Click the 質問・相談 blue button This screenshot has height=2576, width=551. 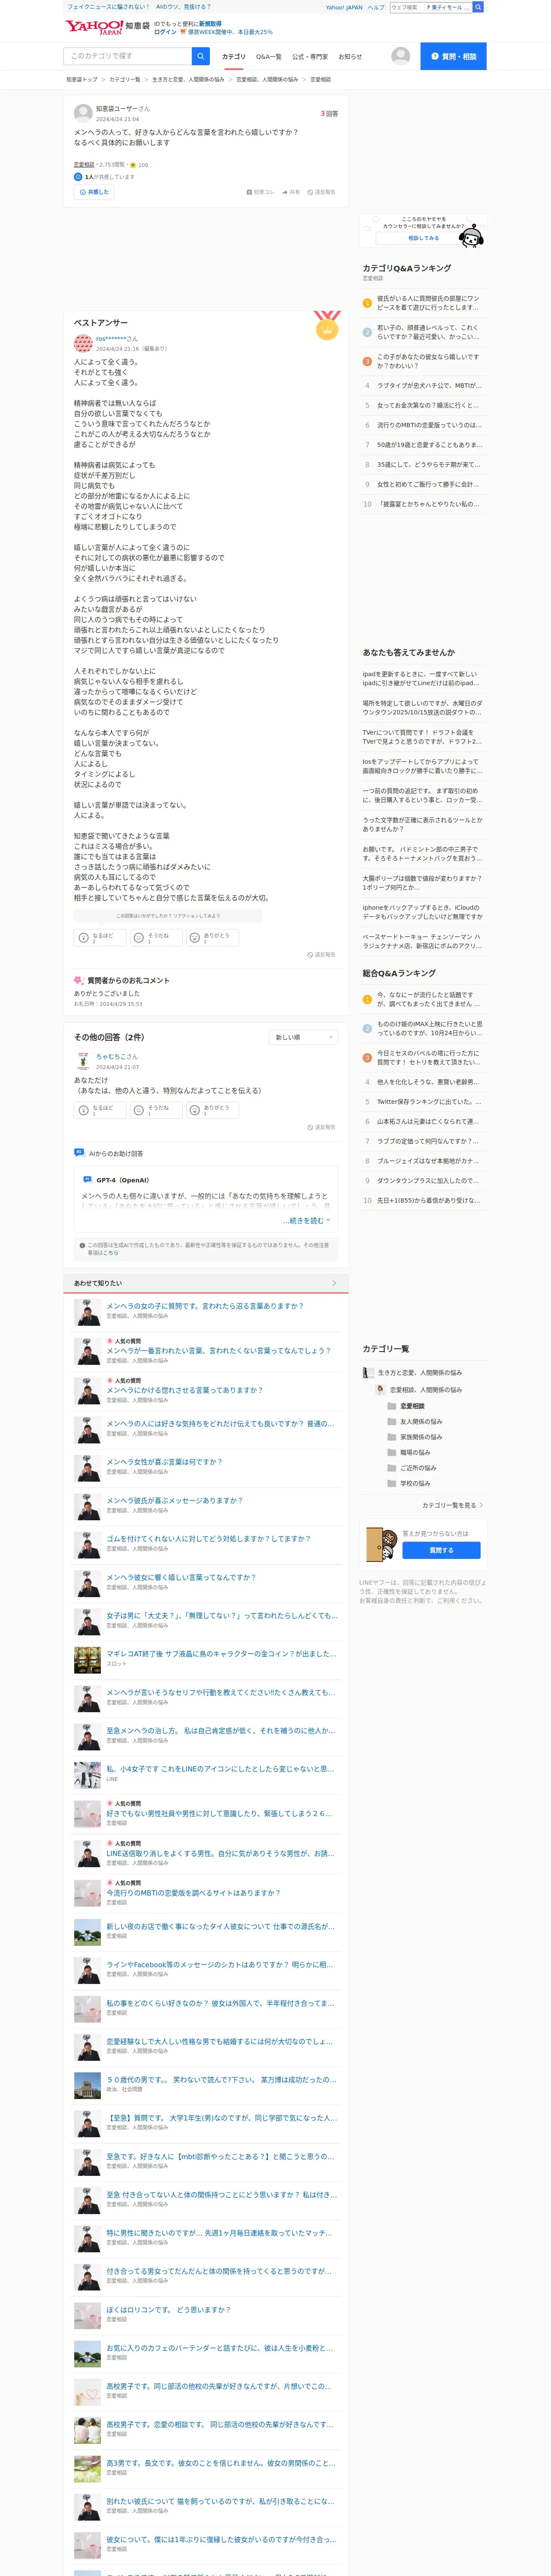[453, 56]
